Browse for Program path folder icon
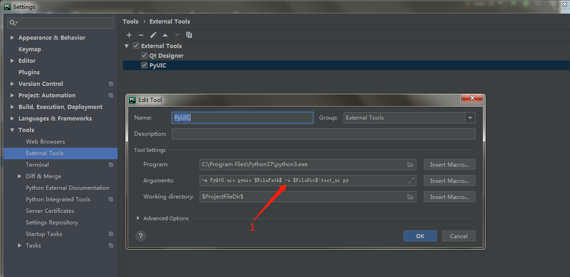 coord(410,164)
